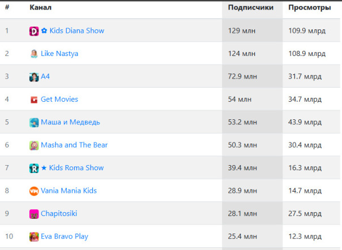
Task: Select the 43.9 млрд views cell
Action: 311,122
